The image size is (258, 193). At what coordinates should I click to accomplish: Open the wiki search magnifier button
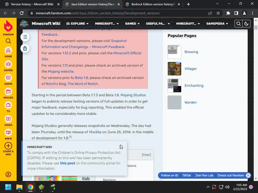coord(239,24)
